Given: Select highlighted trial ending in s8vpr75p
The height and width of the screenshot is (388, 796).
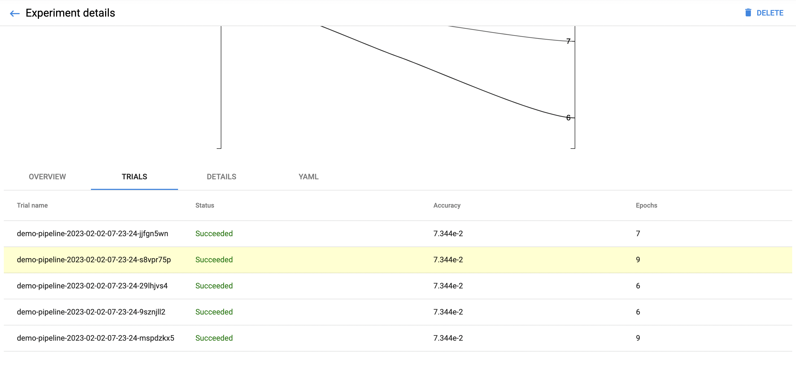Looking at the screenshot, I should pyautogui.click(x=94, y=260).
